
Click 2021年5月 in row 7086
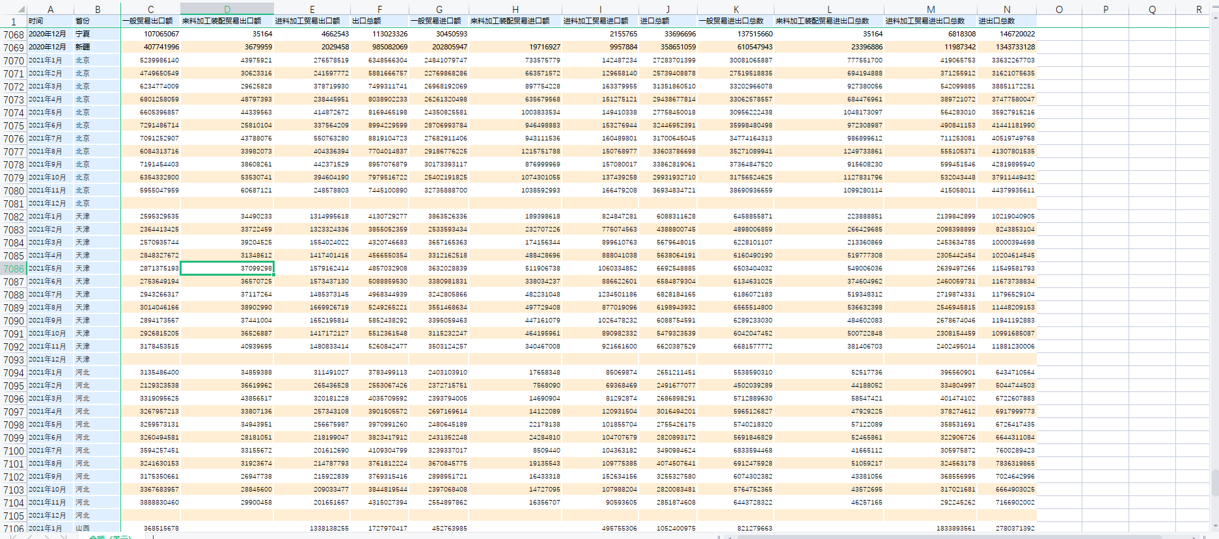pos(50,268)
